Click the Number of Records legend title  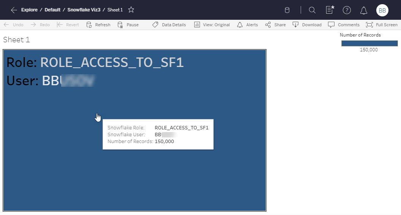pos(360,35)
